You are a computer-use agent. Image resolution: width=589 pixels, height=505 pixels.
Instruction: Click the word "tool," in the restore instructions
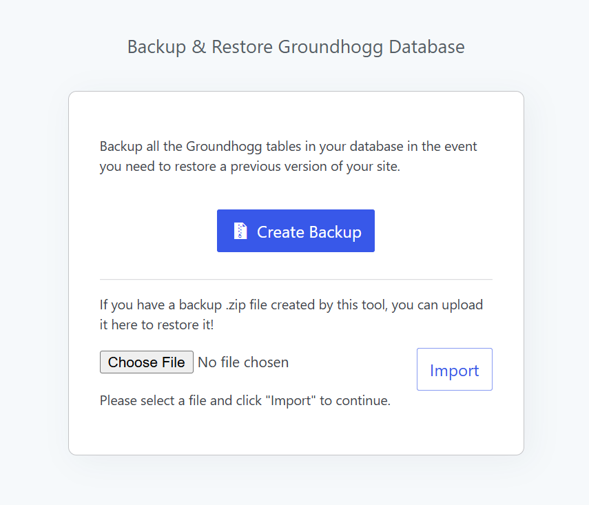point(375,305)
